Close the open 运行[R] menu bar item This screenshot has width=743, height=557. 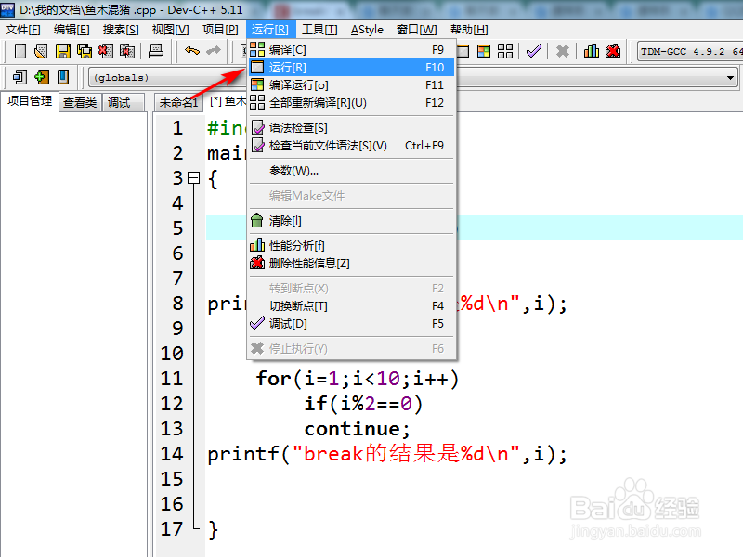pyautogui.click(x=270, y=30)
